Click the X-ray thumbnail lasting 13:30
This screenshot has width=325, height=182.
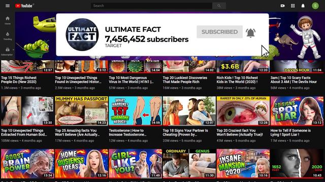(x=27, y=111)
